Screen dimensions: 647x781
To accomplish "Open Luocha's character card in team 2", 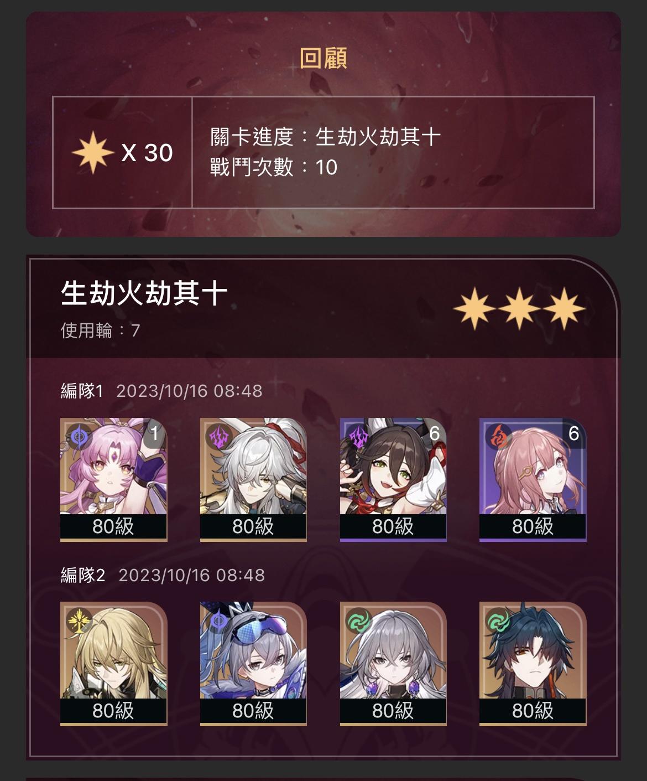I will [113, 664].
